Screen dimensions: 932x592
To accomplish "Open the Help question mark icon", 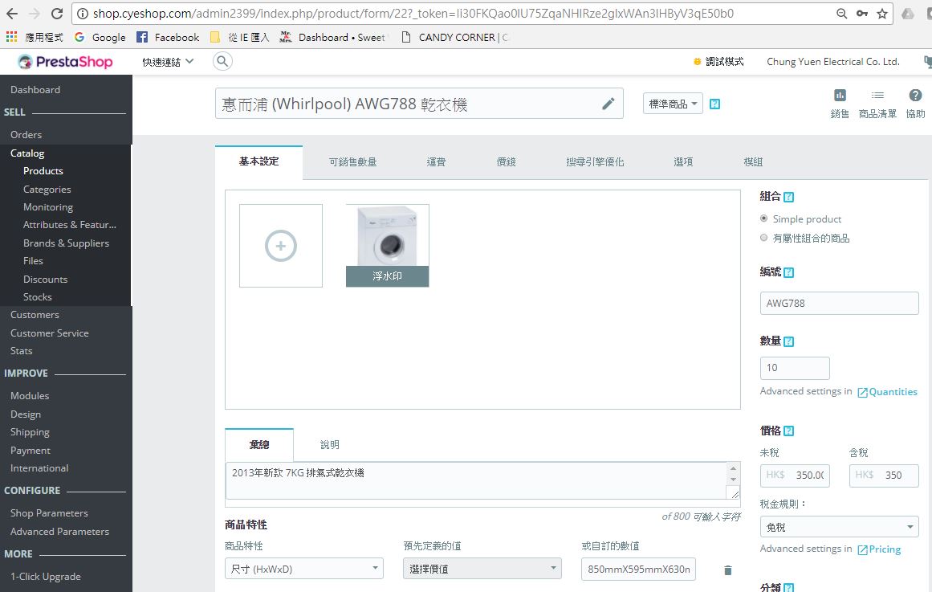I will point(915,103).
